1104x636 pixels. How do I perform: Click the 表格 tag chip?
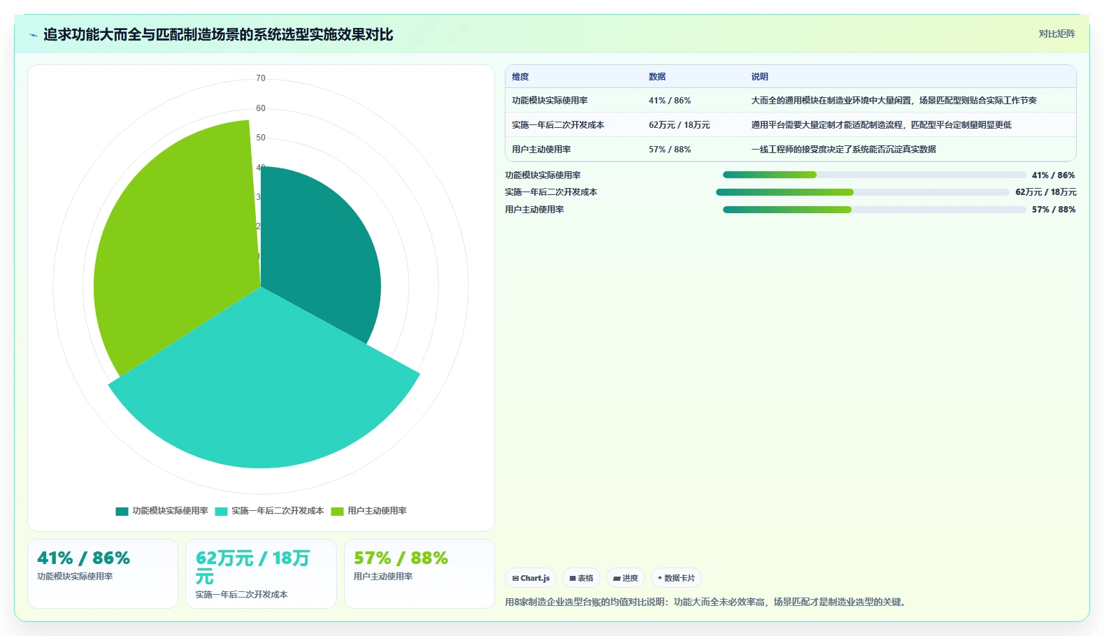581,578
